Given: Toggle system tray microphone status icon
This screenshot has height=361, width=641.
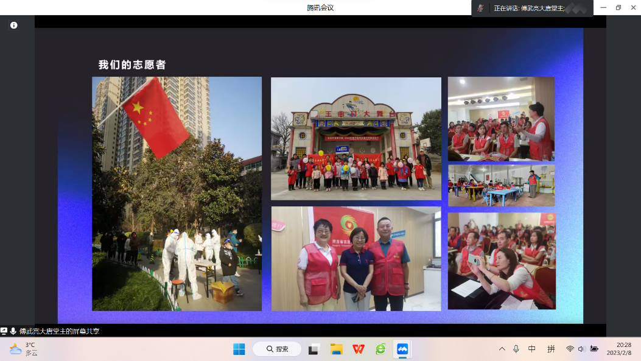Looking at the screenshot, I should pyautogui.click(x=516, y=349).
